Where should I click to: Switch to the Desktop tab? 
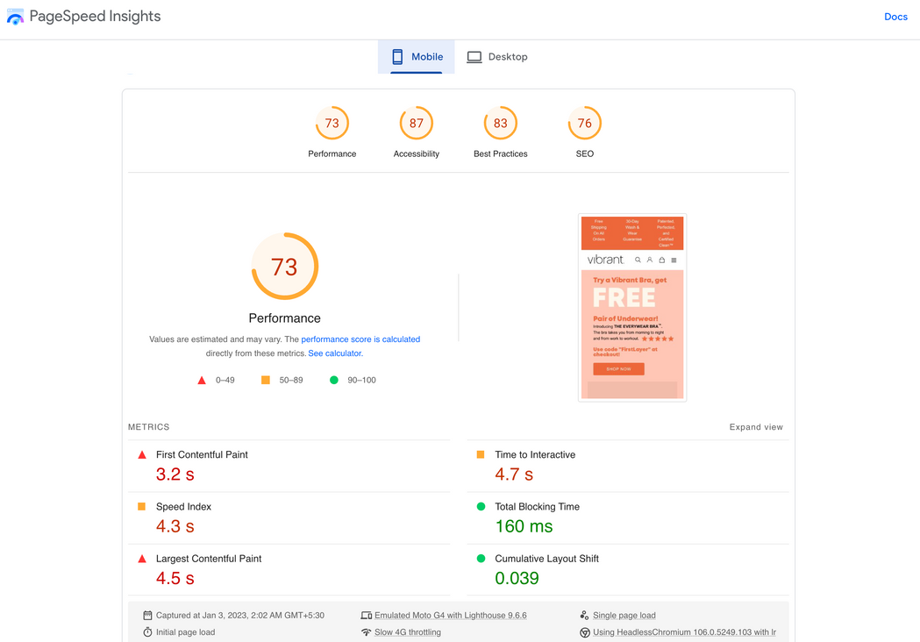coord(496,57)
